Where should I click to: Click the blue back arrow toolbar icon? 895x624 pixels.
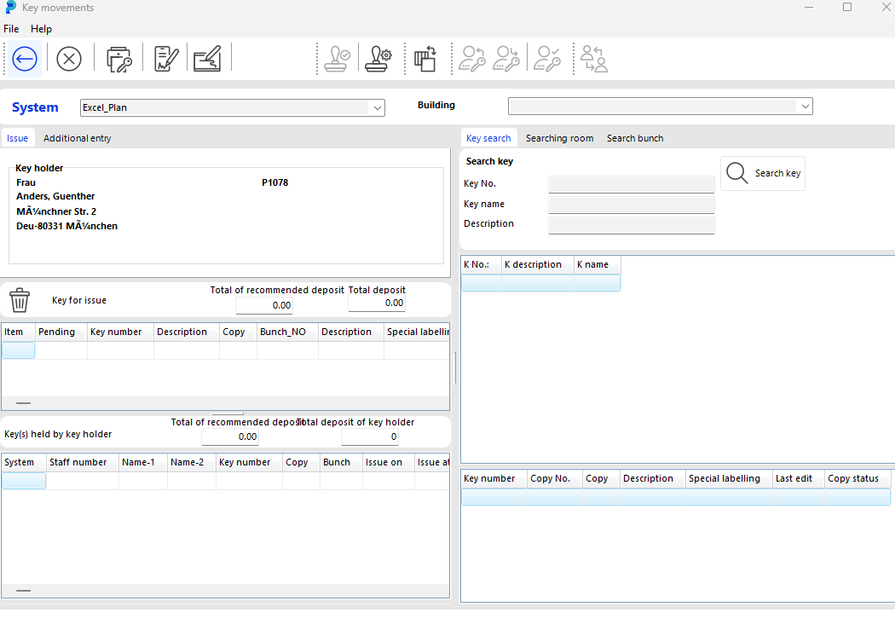point(25,59)
